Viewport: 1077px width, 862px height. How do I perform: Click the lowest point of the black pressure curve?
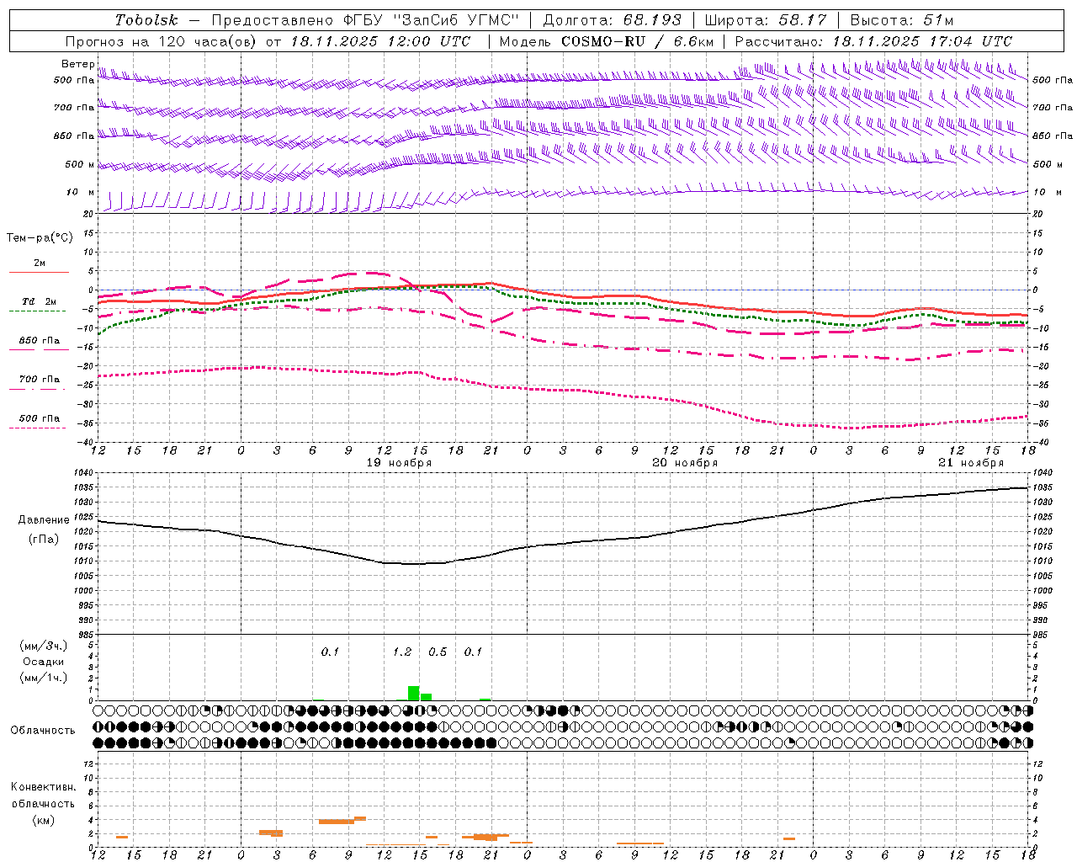coord(412,564)
